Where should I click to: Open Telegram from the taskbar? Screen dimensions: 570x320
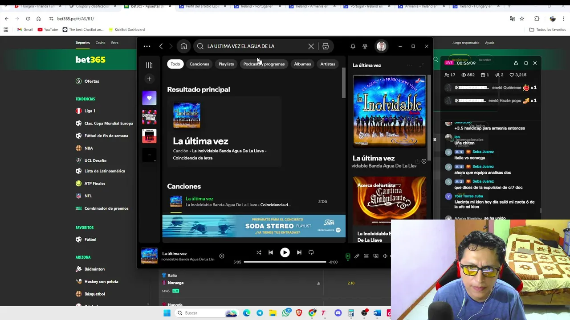260,313
